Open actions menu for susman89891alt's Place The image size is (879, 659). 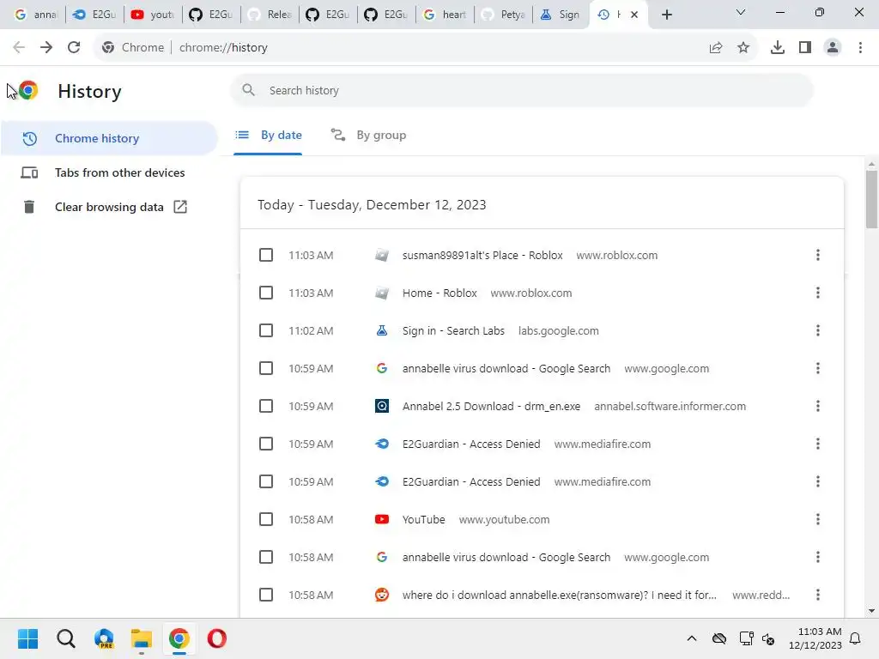coord(818,255)
